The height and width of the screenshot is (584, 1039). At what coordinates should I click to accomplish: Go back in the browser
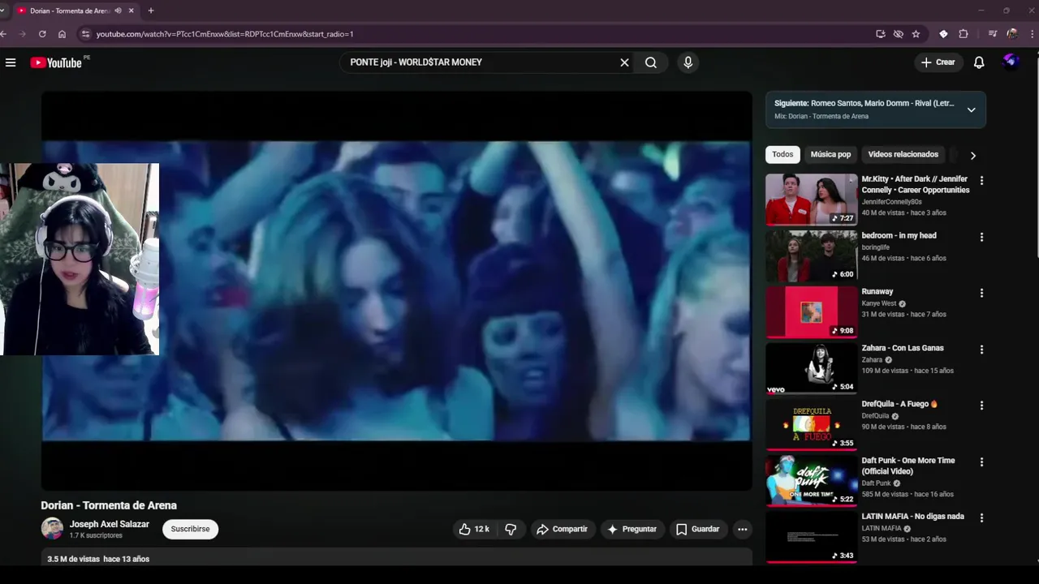point(4,34)
